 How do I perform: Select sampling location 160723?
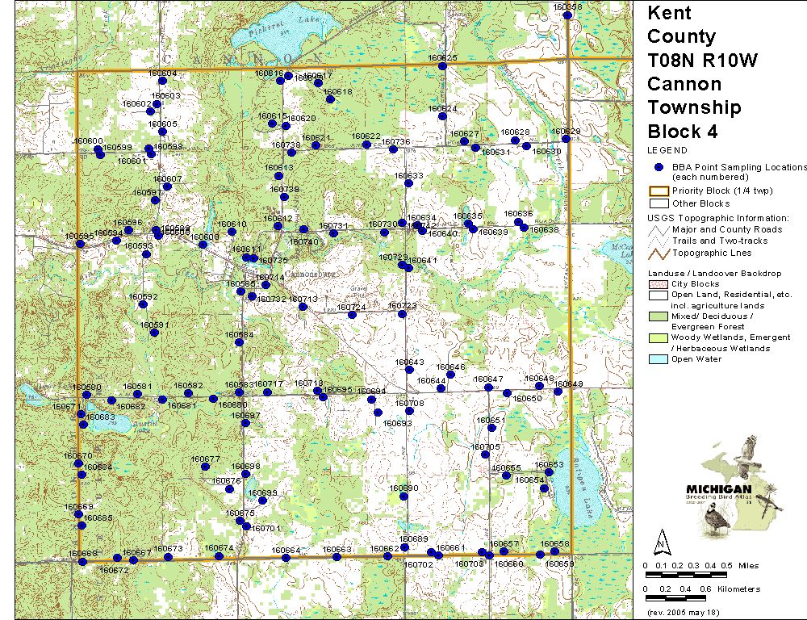pyautogui.click(x=402, y=314)
